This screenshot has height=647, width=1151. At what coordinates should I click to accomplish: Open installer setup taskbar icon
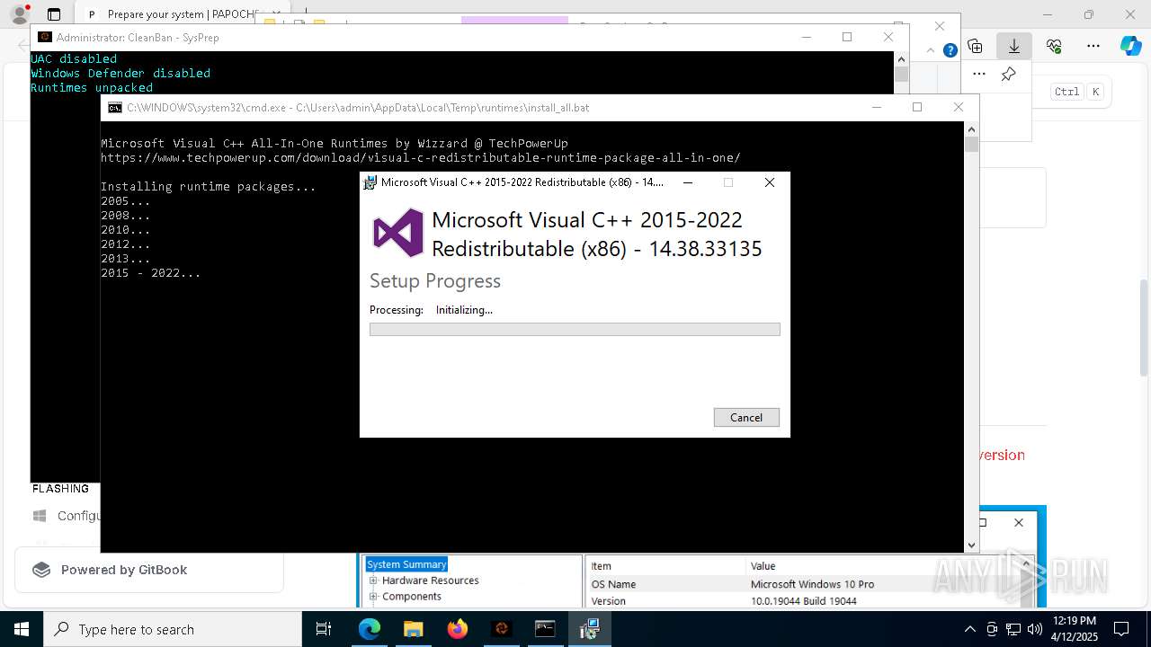tap(589, 629)
